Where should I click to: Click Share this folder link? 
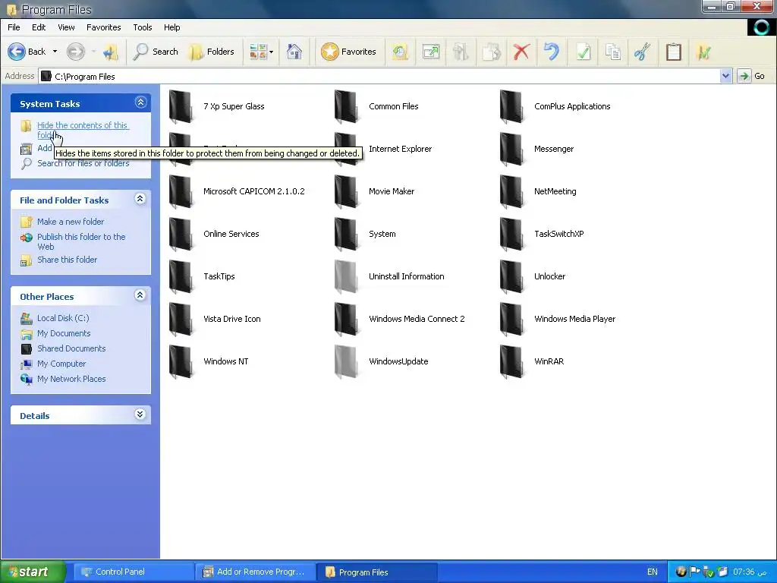pyautogui.click(x=67, y=260)
